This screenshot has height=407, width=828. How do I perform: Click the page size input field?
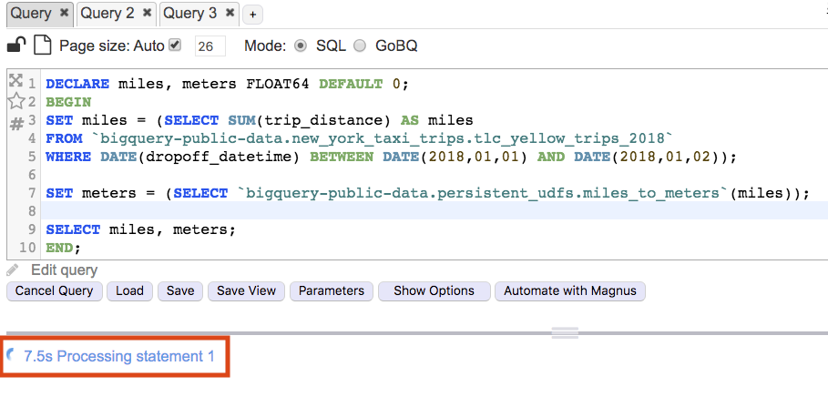pyautogui.click(x=209, y=46)
